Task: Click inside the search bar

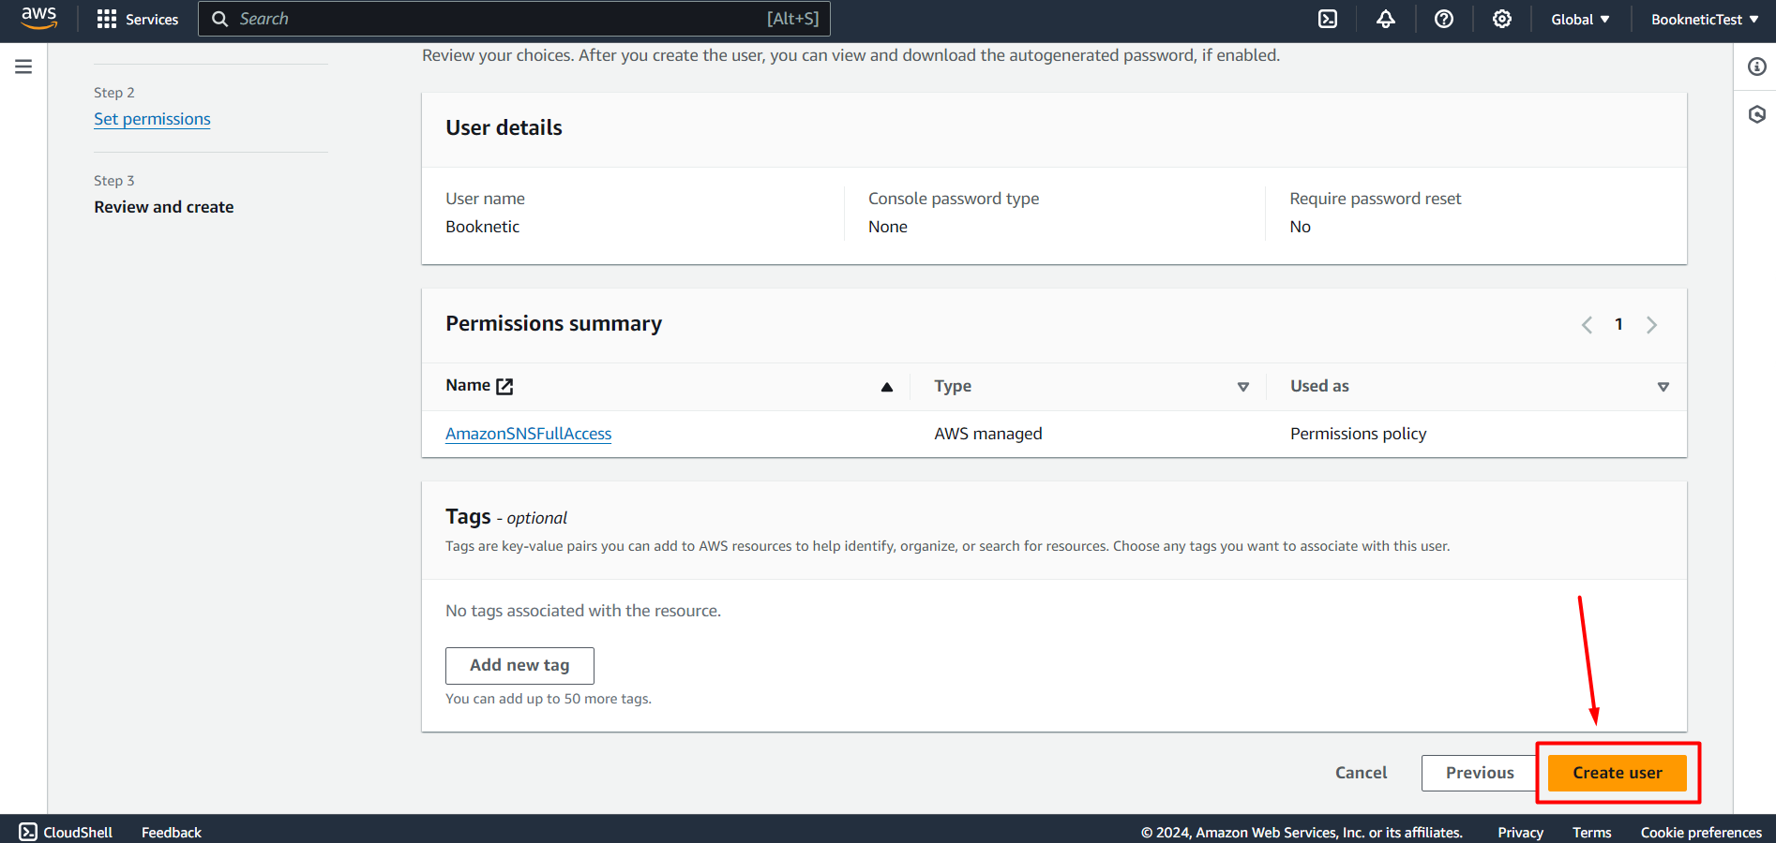Action: (514, 19)
